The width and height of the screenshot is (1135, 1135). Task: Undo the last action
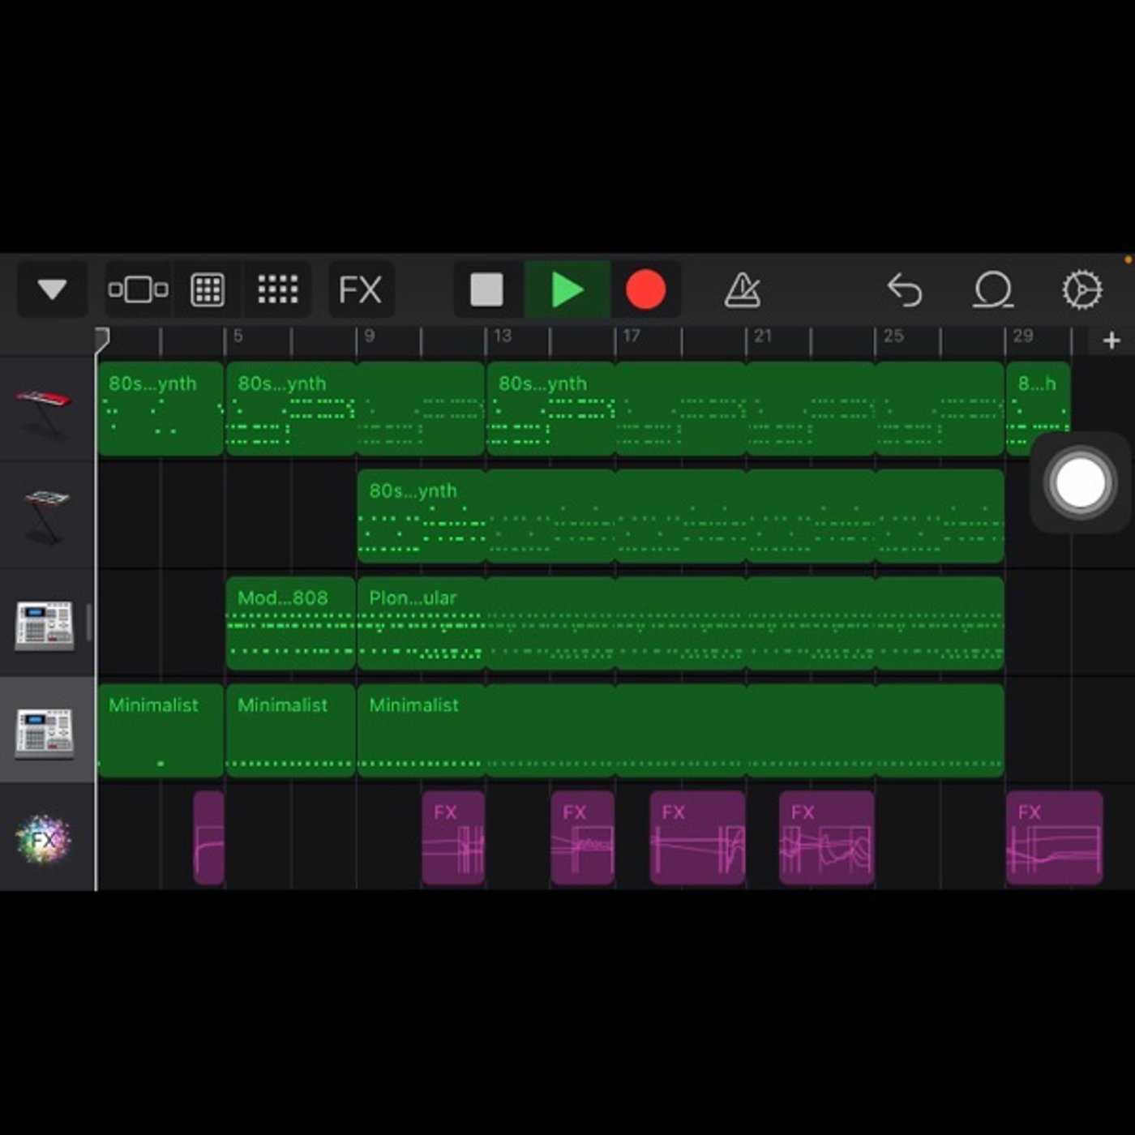905,289
